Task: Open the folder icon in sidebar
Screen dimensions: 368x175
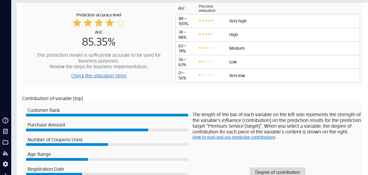Action: [5, 142]
